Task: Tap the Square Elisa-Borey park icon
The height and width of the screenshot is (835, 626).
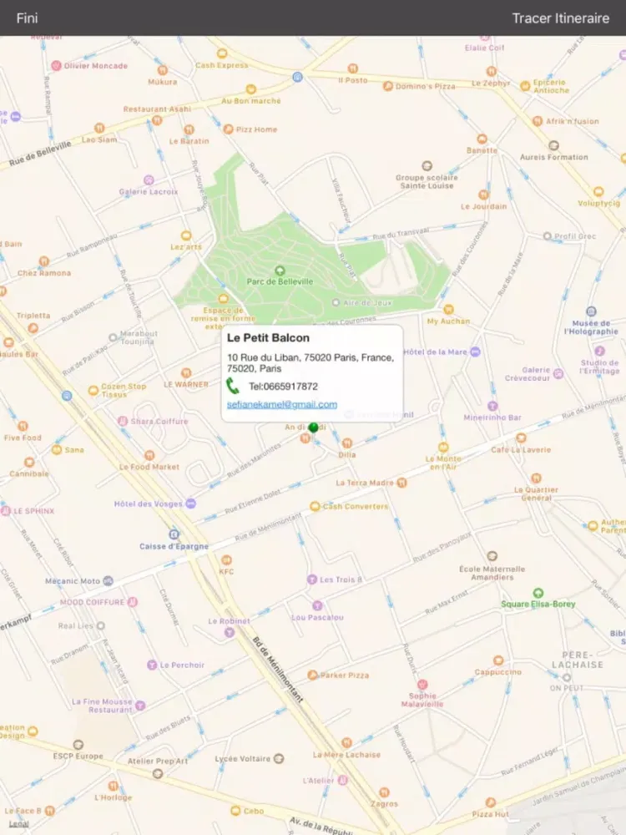Action: coord(538,593)
